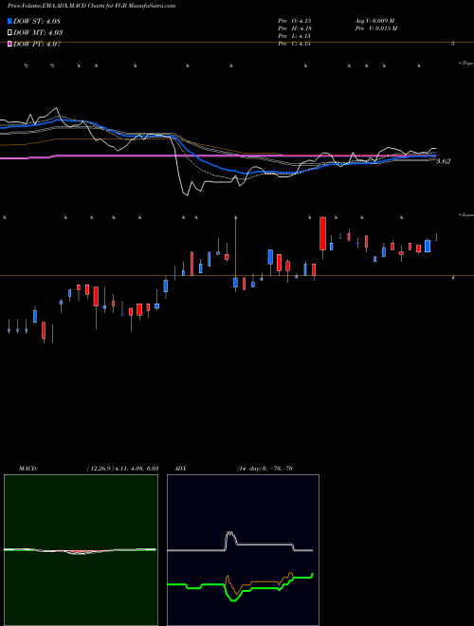Select the 'DOW PT: 4.07' legend label
474x626 pixels.
pos(37,44)
